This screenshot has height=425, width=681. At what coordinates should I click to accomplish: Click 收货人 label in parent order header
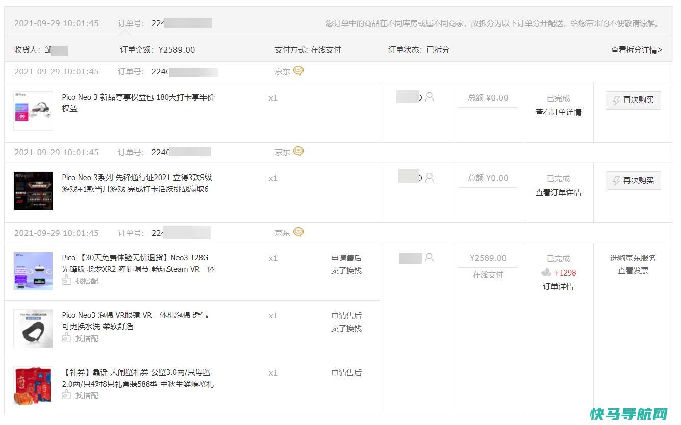tap(27, 50)
